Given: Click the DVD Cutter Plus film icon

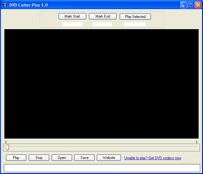Looking at the screenshot, I should tap(5, 5).
